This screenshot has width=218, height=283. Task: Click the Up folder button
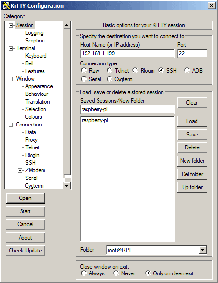pos(192,188)
